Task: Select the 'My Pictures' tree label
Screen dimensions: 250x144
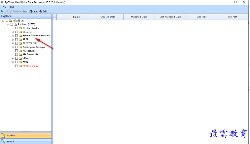Action: click(x=29, y=51)
